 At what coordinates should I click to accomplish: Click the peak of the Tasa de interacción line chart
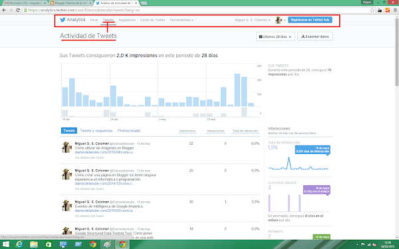pyautogui.click(x=289, y=157)
